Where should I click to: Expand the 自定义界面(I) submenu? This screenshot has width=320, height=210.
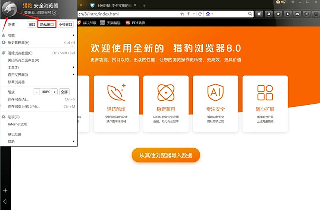(x=38, y=75)
